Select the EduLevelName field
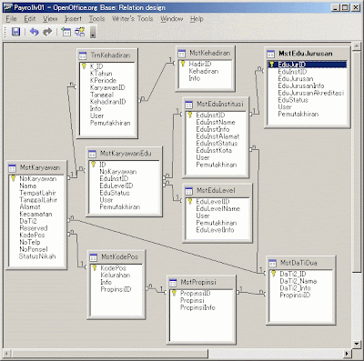The width and height of the screenshot is (364, 361). coord(217,208)
